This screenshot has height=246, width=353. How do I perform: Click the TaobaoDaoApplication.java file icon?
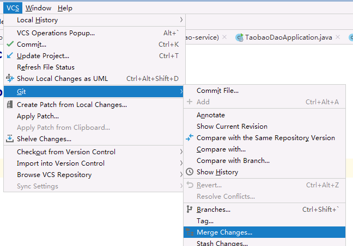[x=239, y=37]
